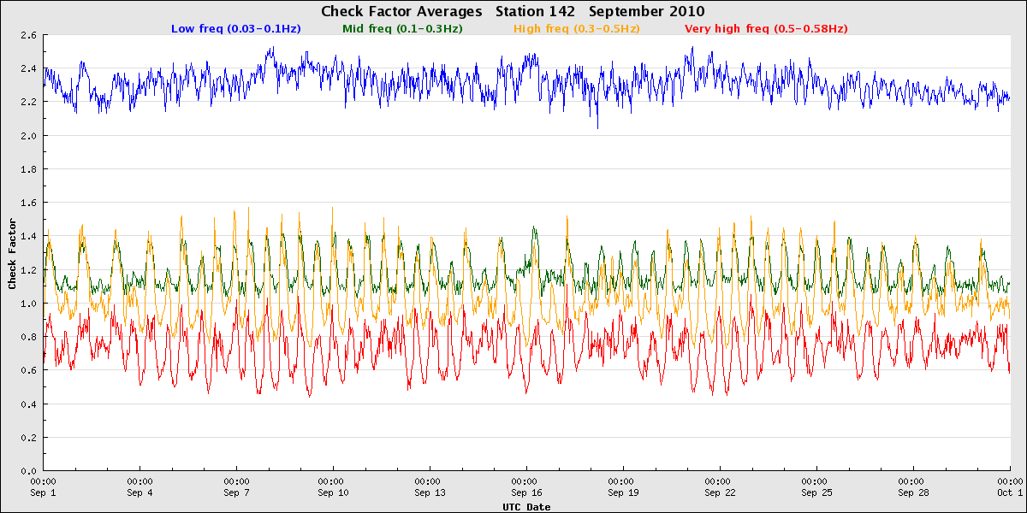Click the "Sep 25" date label
1027x513 pixels.
(816, 493)
